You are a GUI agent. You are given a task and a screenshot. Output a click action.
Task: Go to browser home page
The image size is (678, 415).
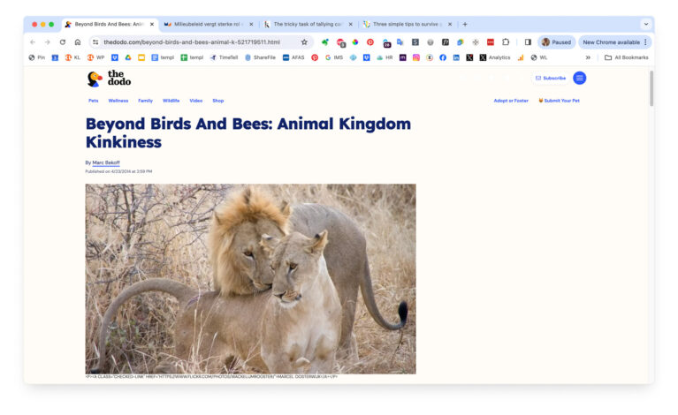77,41
